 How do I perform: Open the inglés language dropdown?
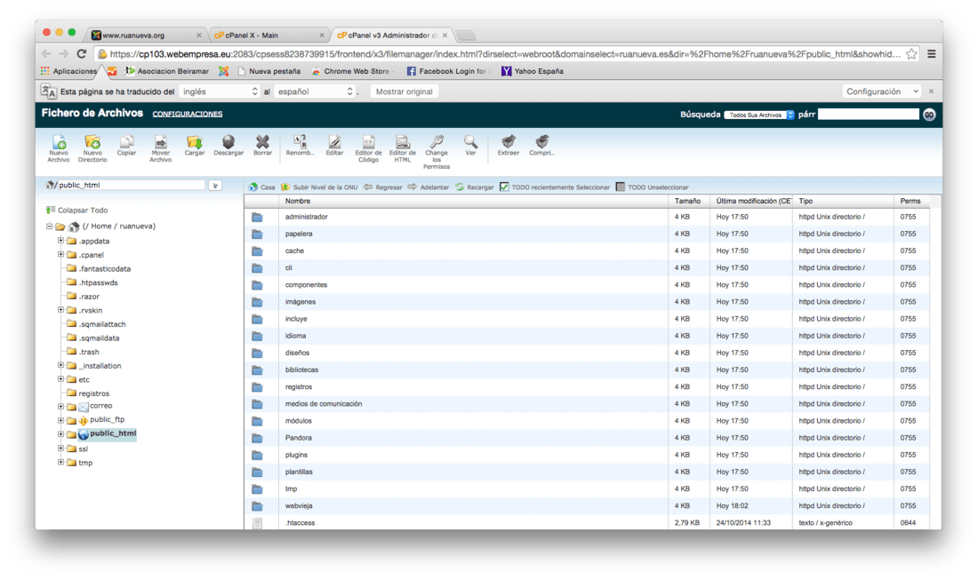pyautogui.click(x=220, y=91)
